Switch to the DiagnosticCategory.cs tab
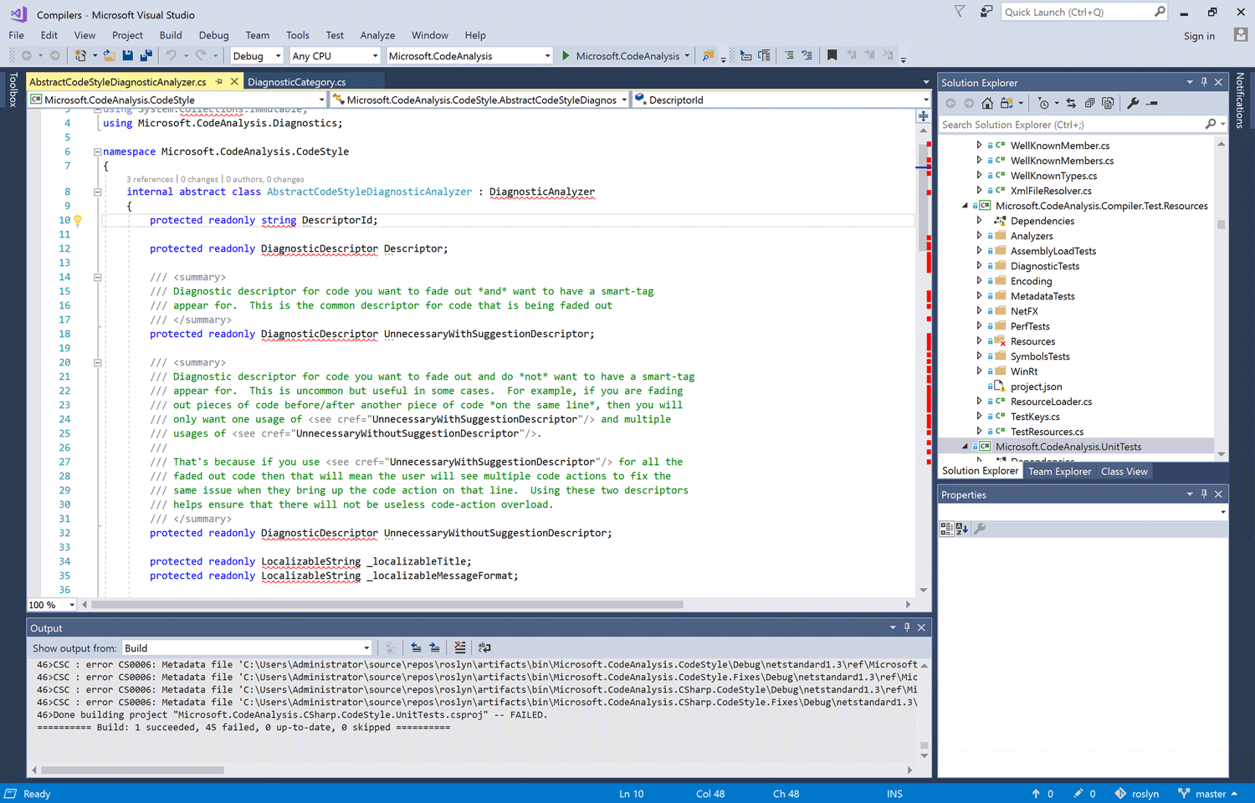 point(297,82)
